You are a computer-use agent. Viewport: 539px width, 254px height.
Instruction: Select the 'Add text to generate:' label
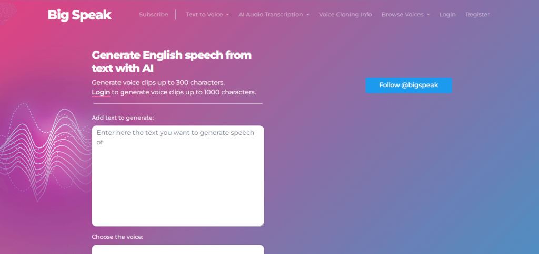pos(123,118)
